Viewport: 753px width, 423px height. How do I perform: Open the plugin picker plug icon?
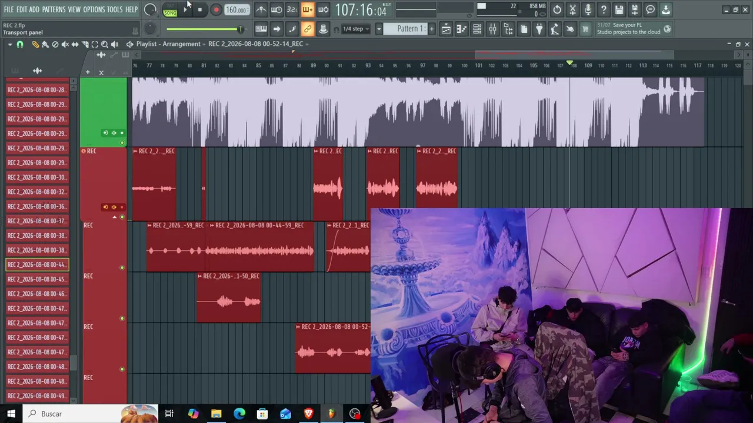[539, 29]
